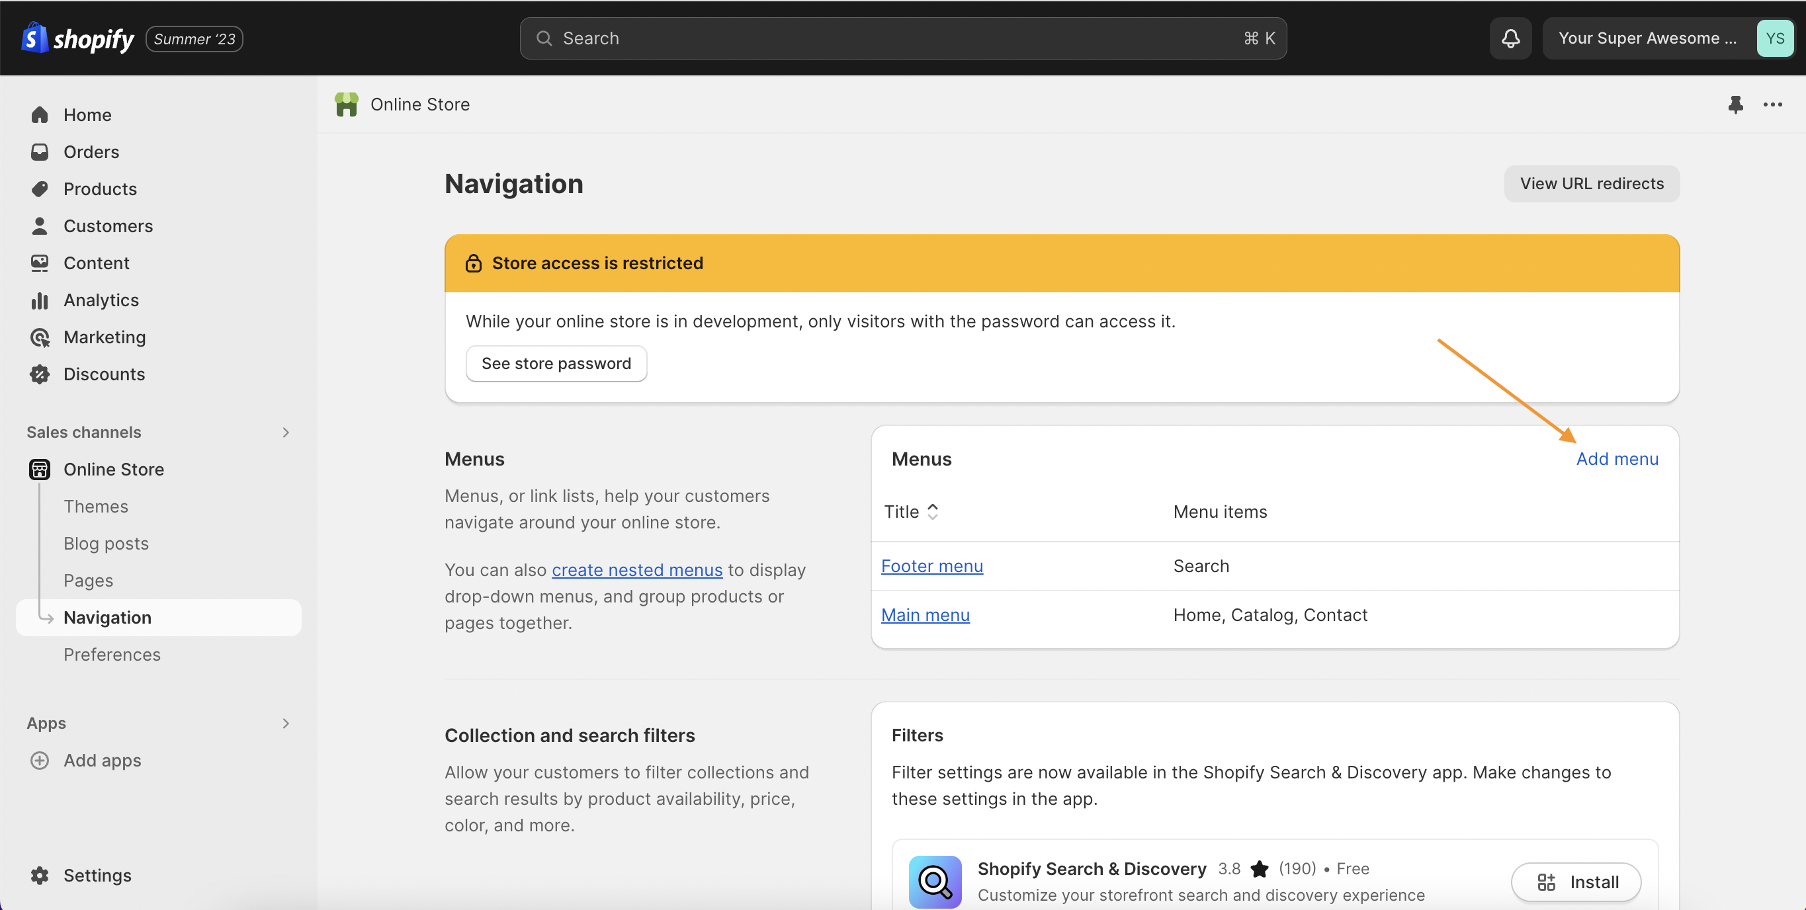Viewport: 1806px width, 910px height.
Task: Open the Orders section
Action: pos(91,151)
